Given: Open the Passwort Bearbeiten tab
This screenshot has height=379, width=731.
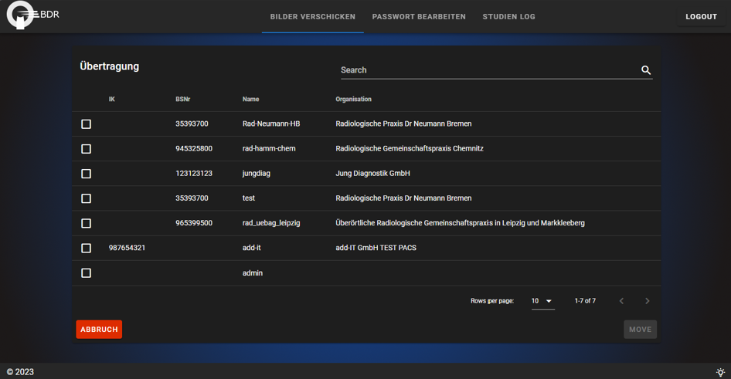Looking at the screenshot, I should pos(419,17).
